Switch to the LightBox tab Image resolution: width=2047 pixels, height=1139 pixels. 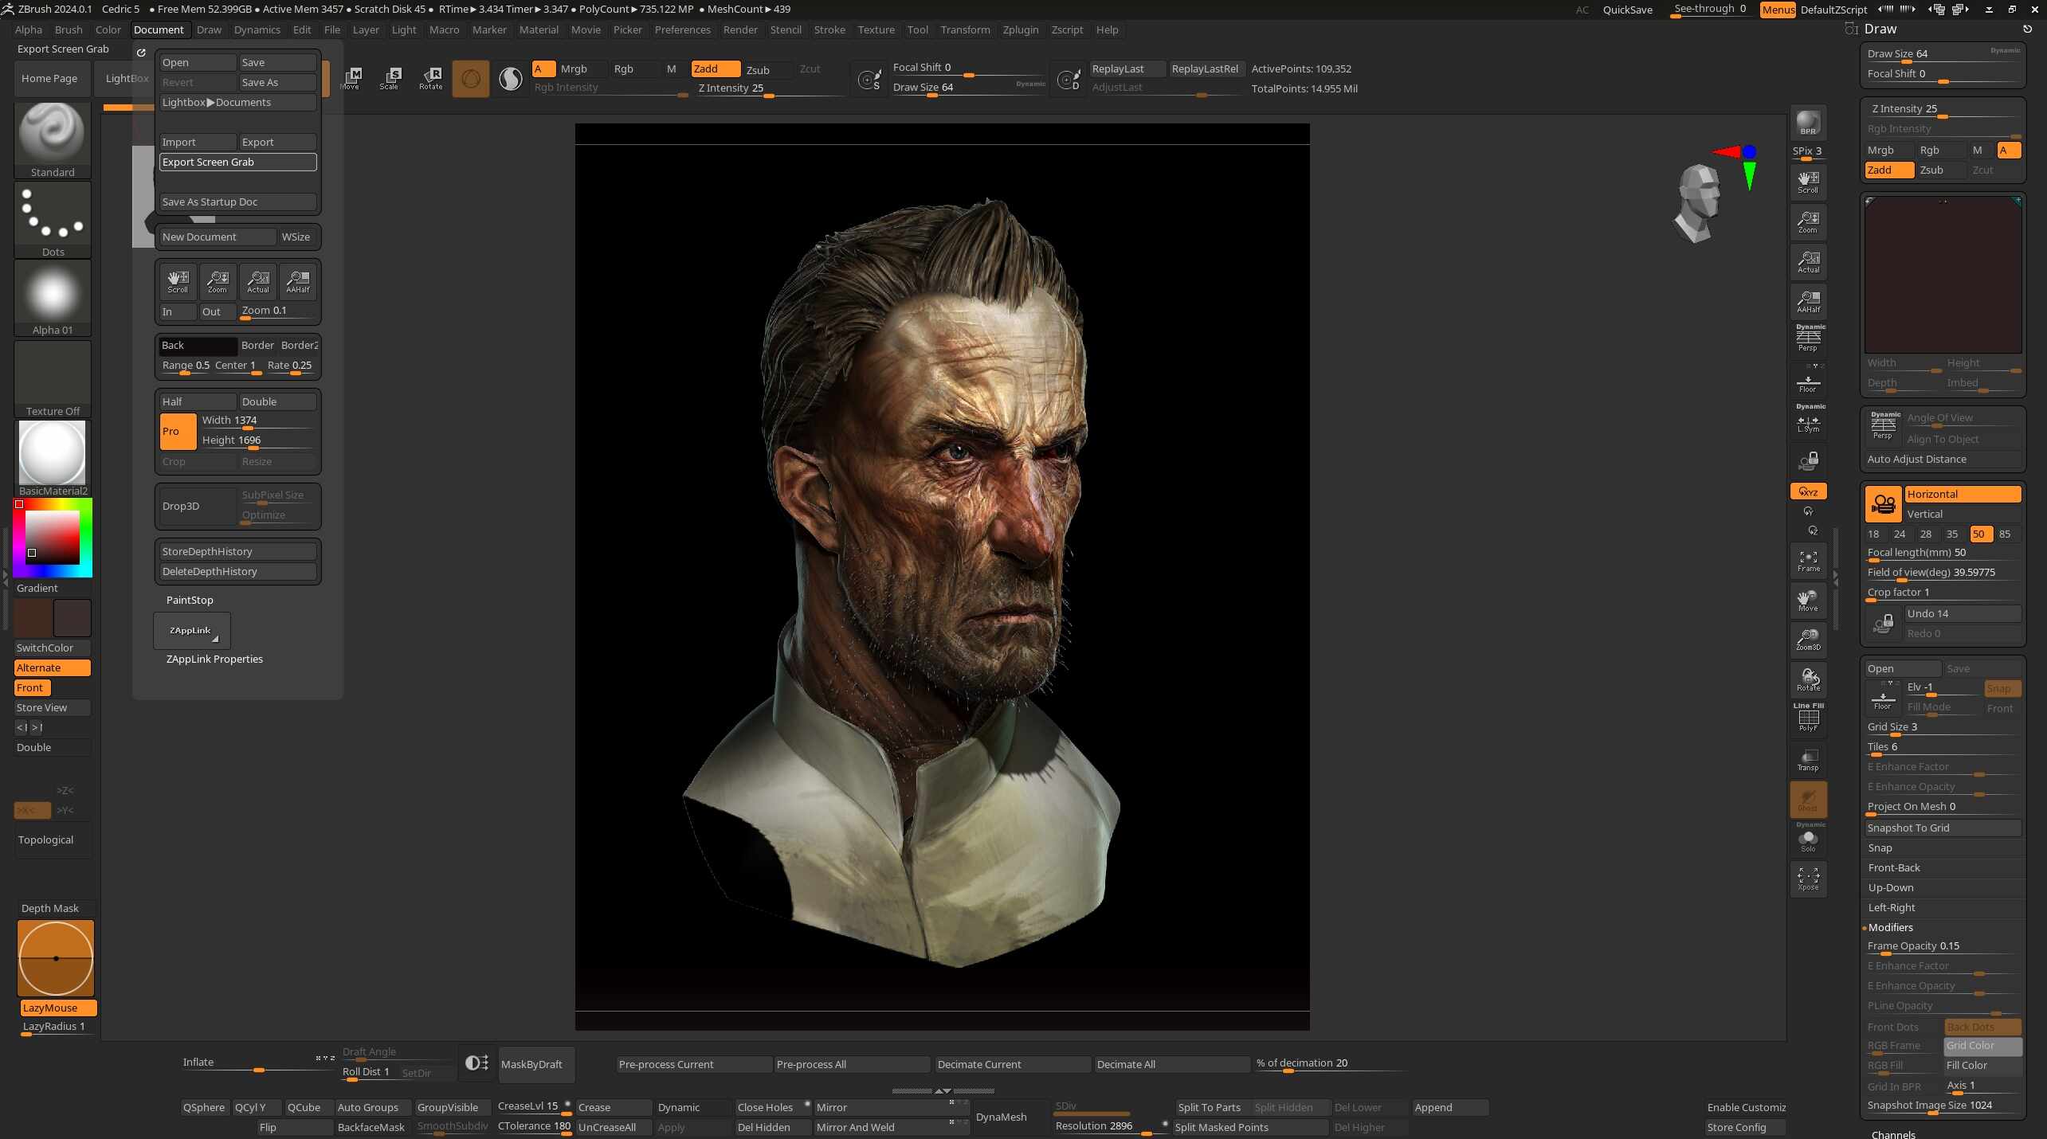[126, 78]
